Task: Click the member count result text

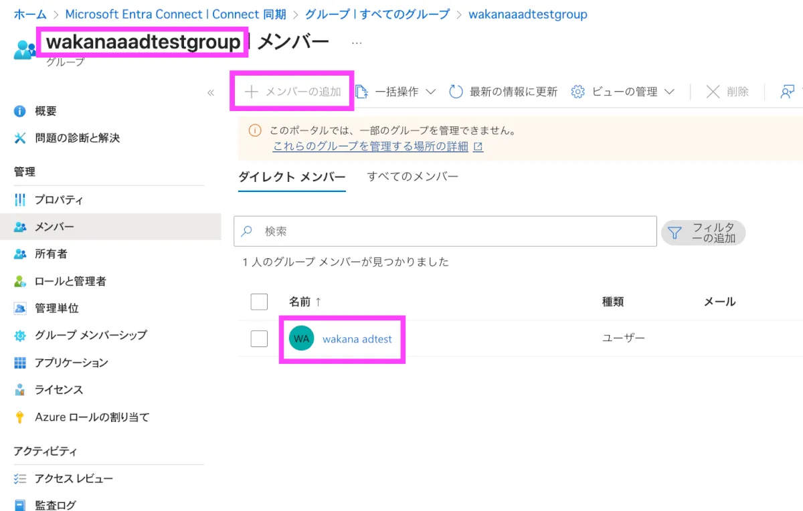Action: [346, 262]
